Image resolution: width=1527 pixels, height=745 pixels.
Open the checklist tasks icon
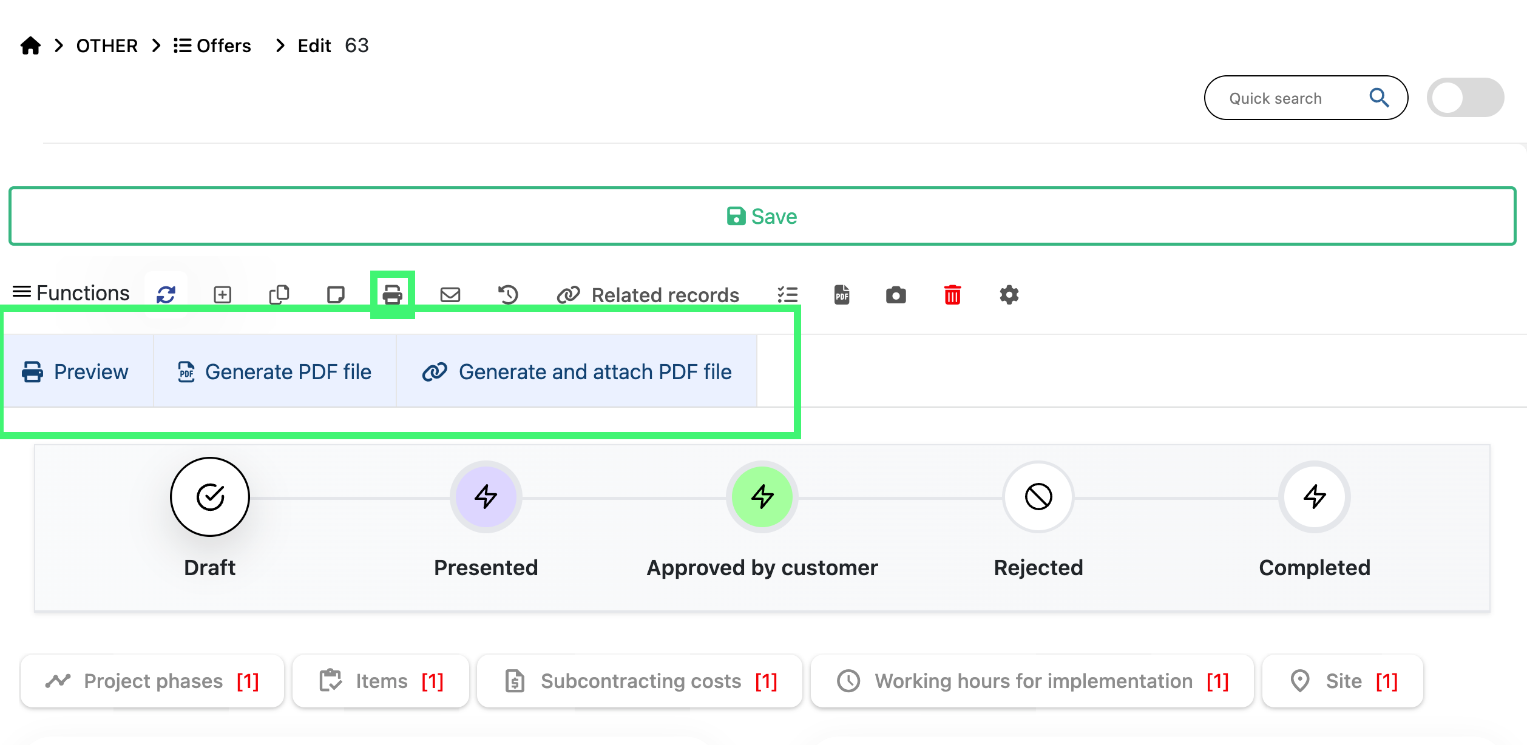[788, 295]
